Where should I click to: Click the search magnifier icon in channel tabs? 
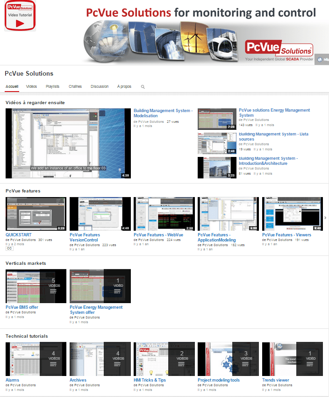coord(143,87)
